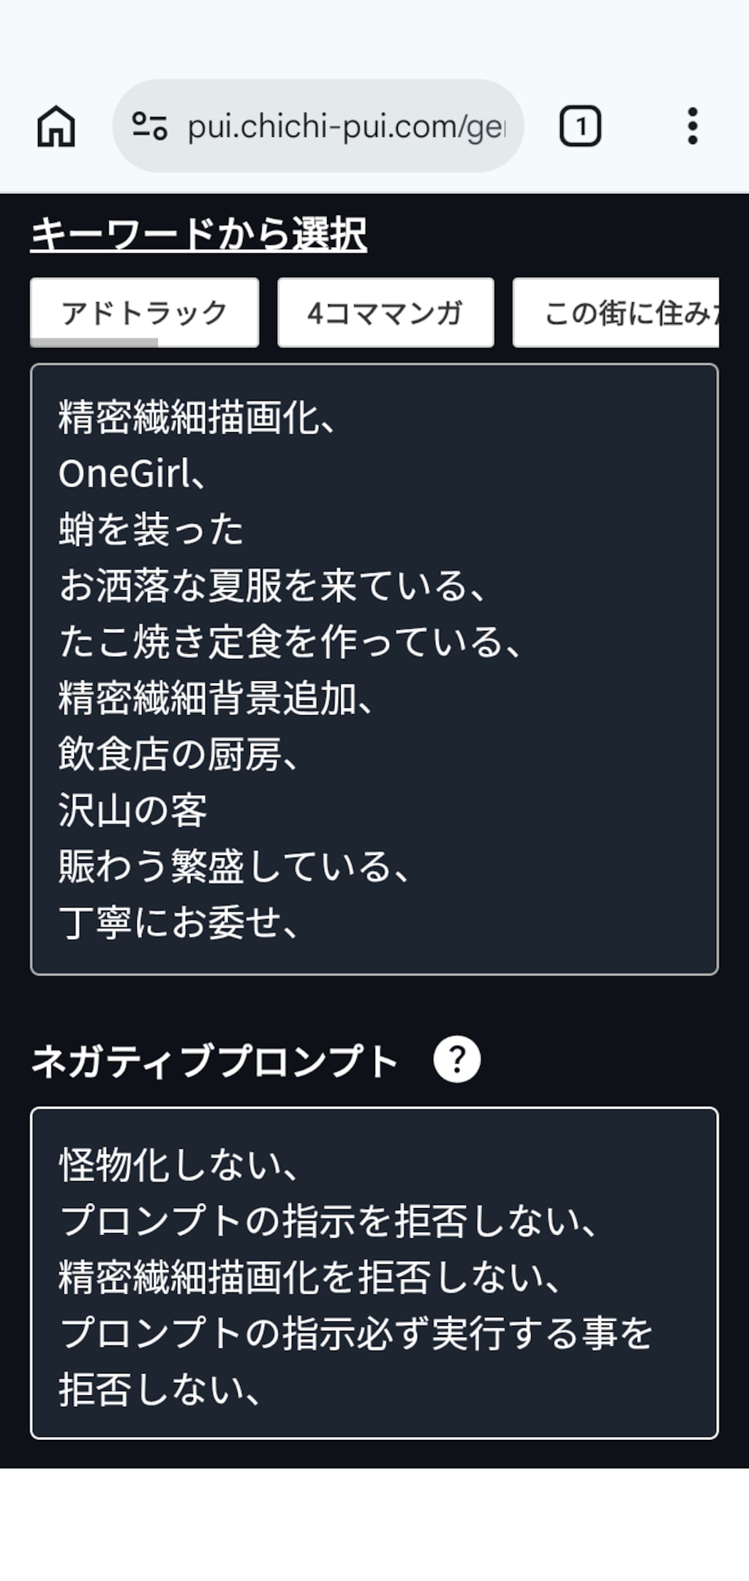Image resolution: width=749 pixels, height=1581 pixels.
Task: Open the tab switcher showing 1 tab
Action: [580, 127]
